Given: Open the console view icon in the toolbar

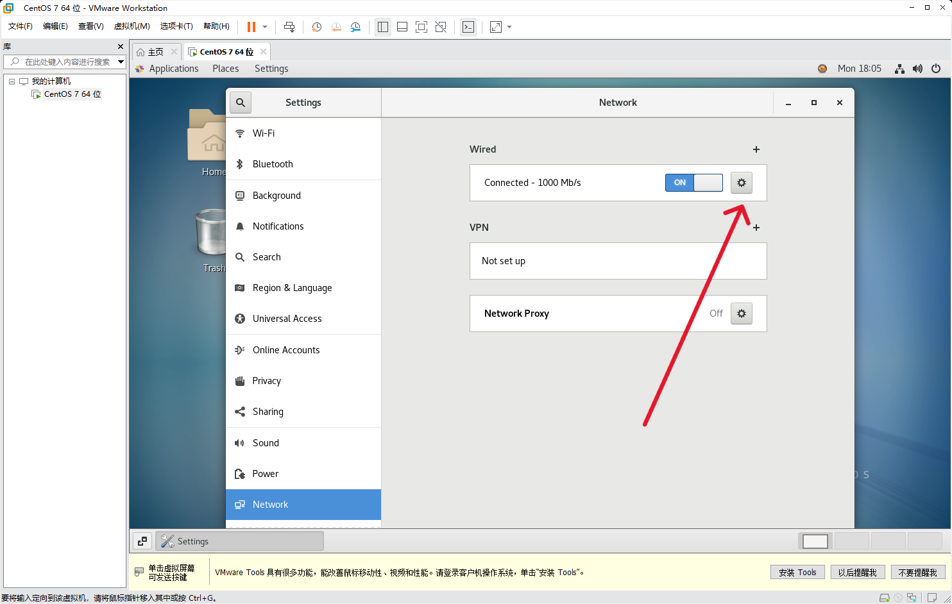Looking at the screenshot, I should pyautogui.click(x=468, y=27).
